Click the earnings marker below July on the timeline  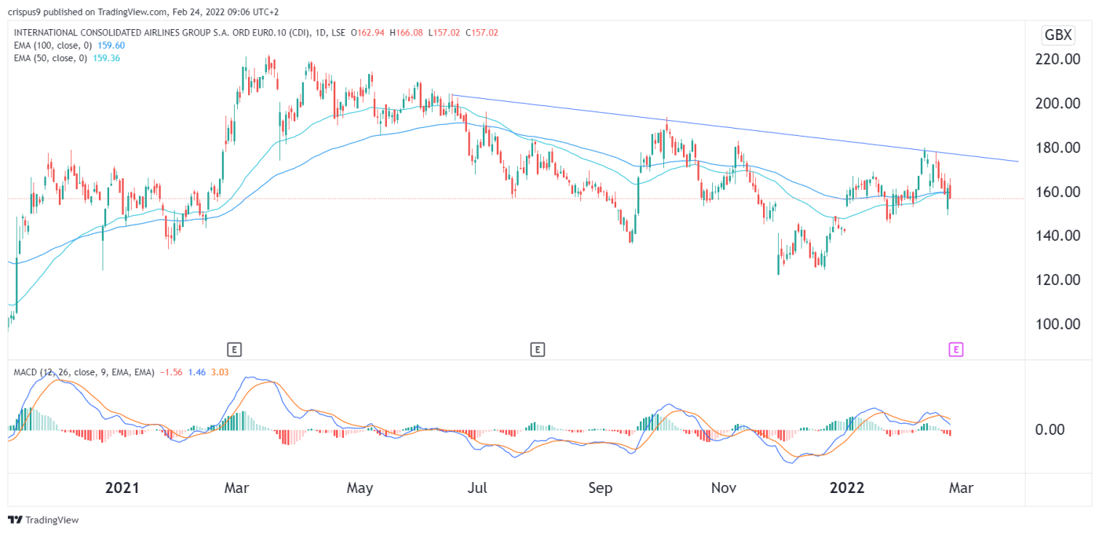click(539, 349)
